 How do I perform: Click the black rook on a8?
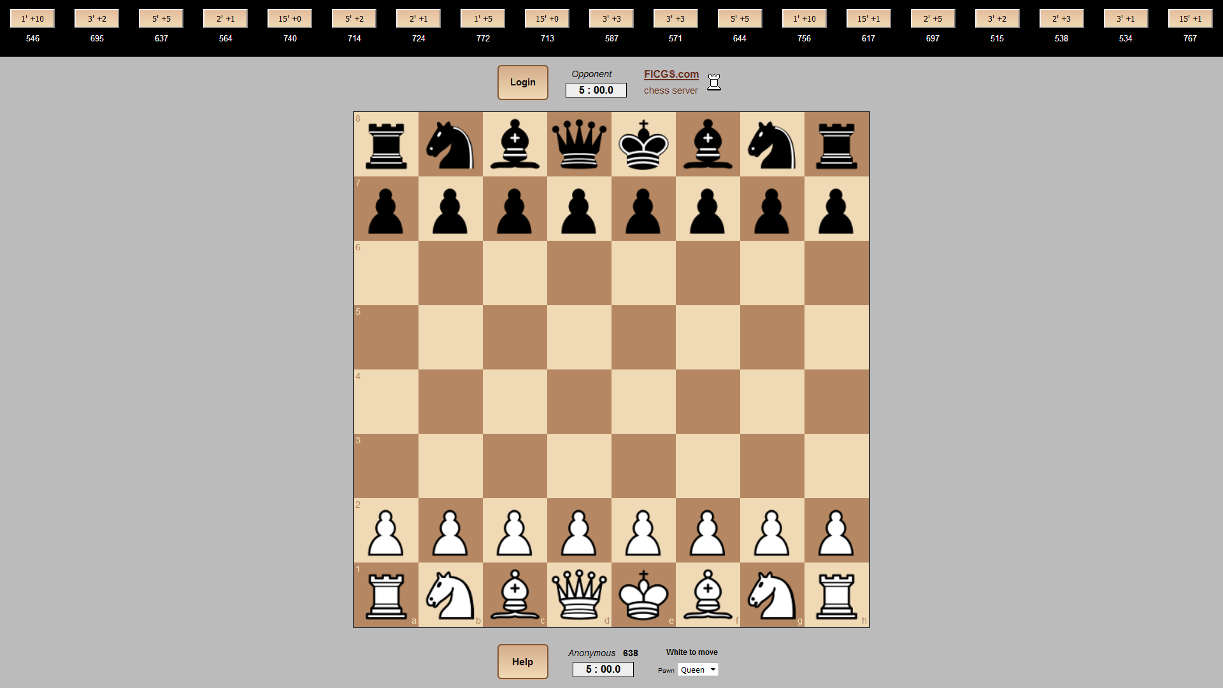385,144
